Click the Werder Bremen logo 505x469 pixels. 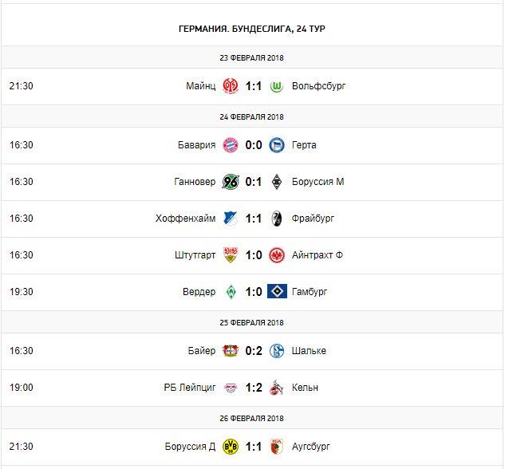[x=231, y=292]
